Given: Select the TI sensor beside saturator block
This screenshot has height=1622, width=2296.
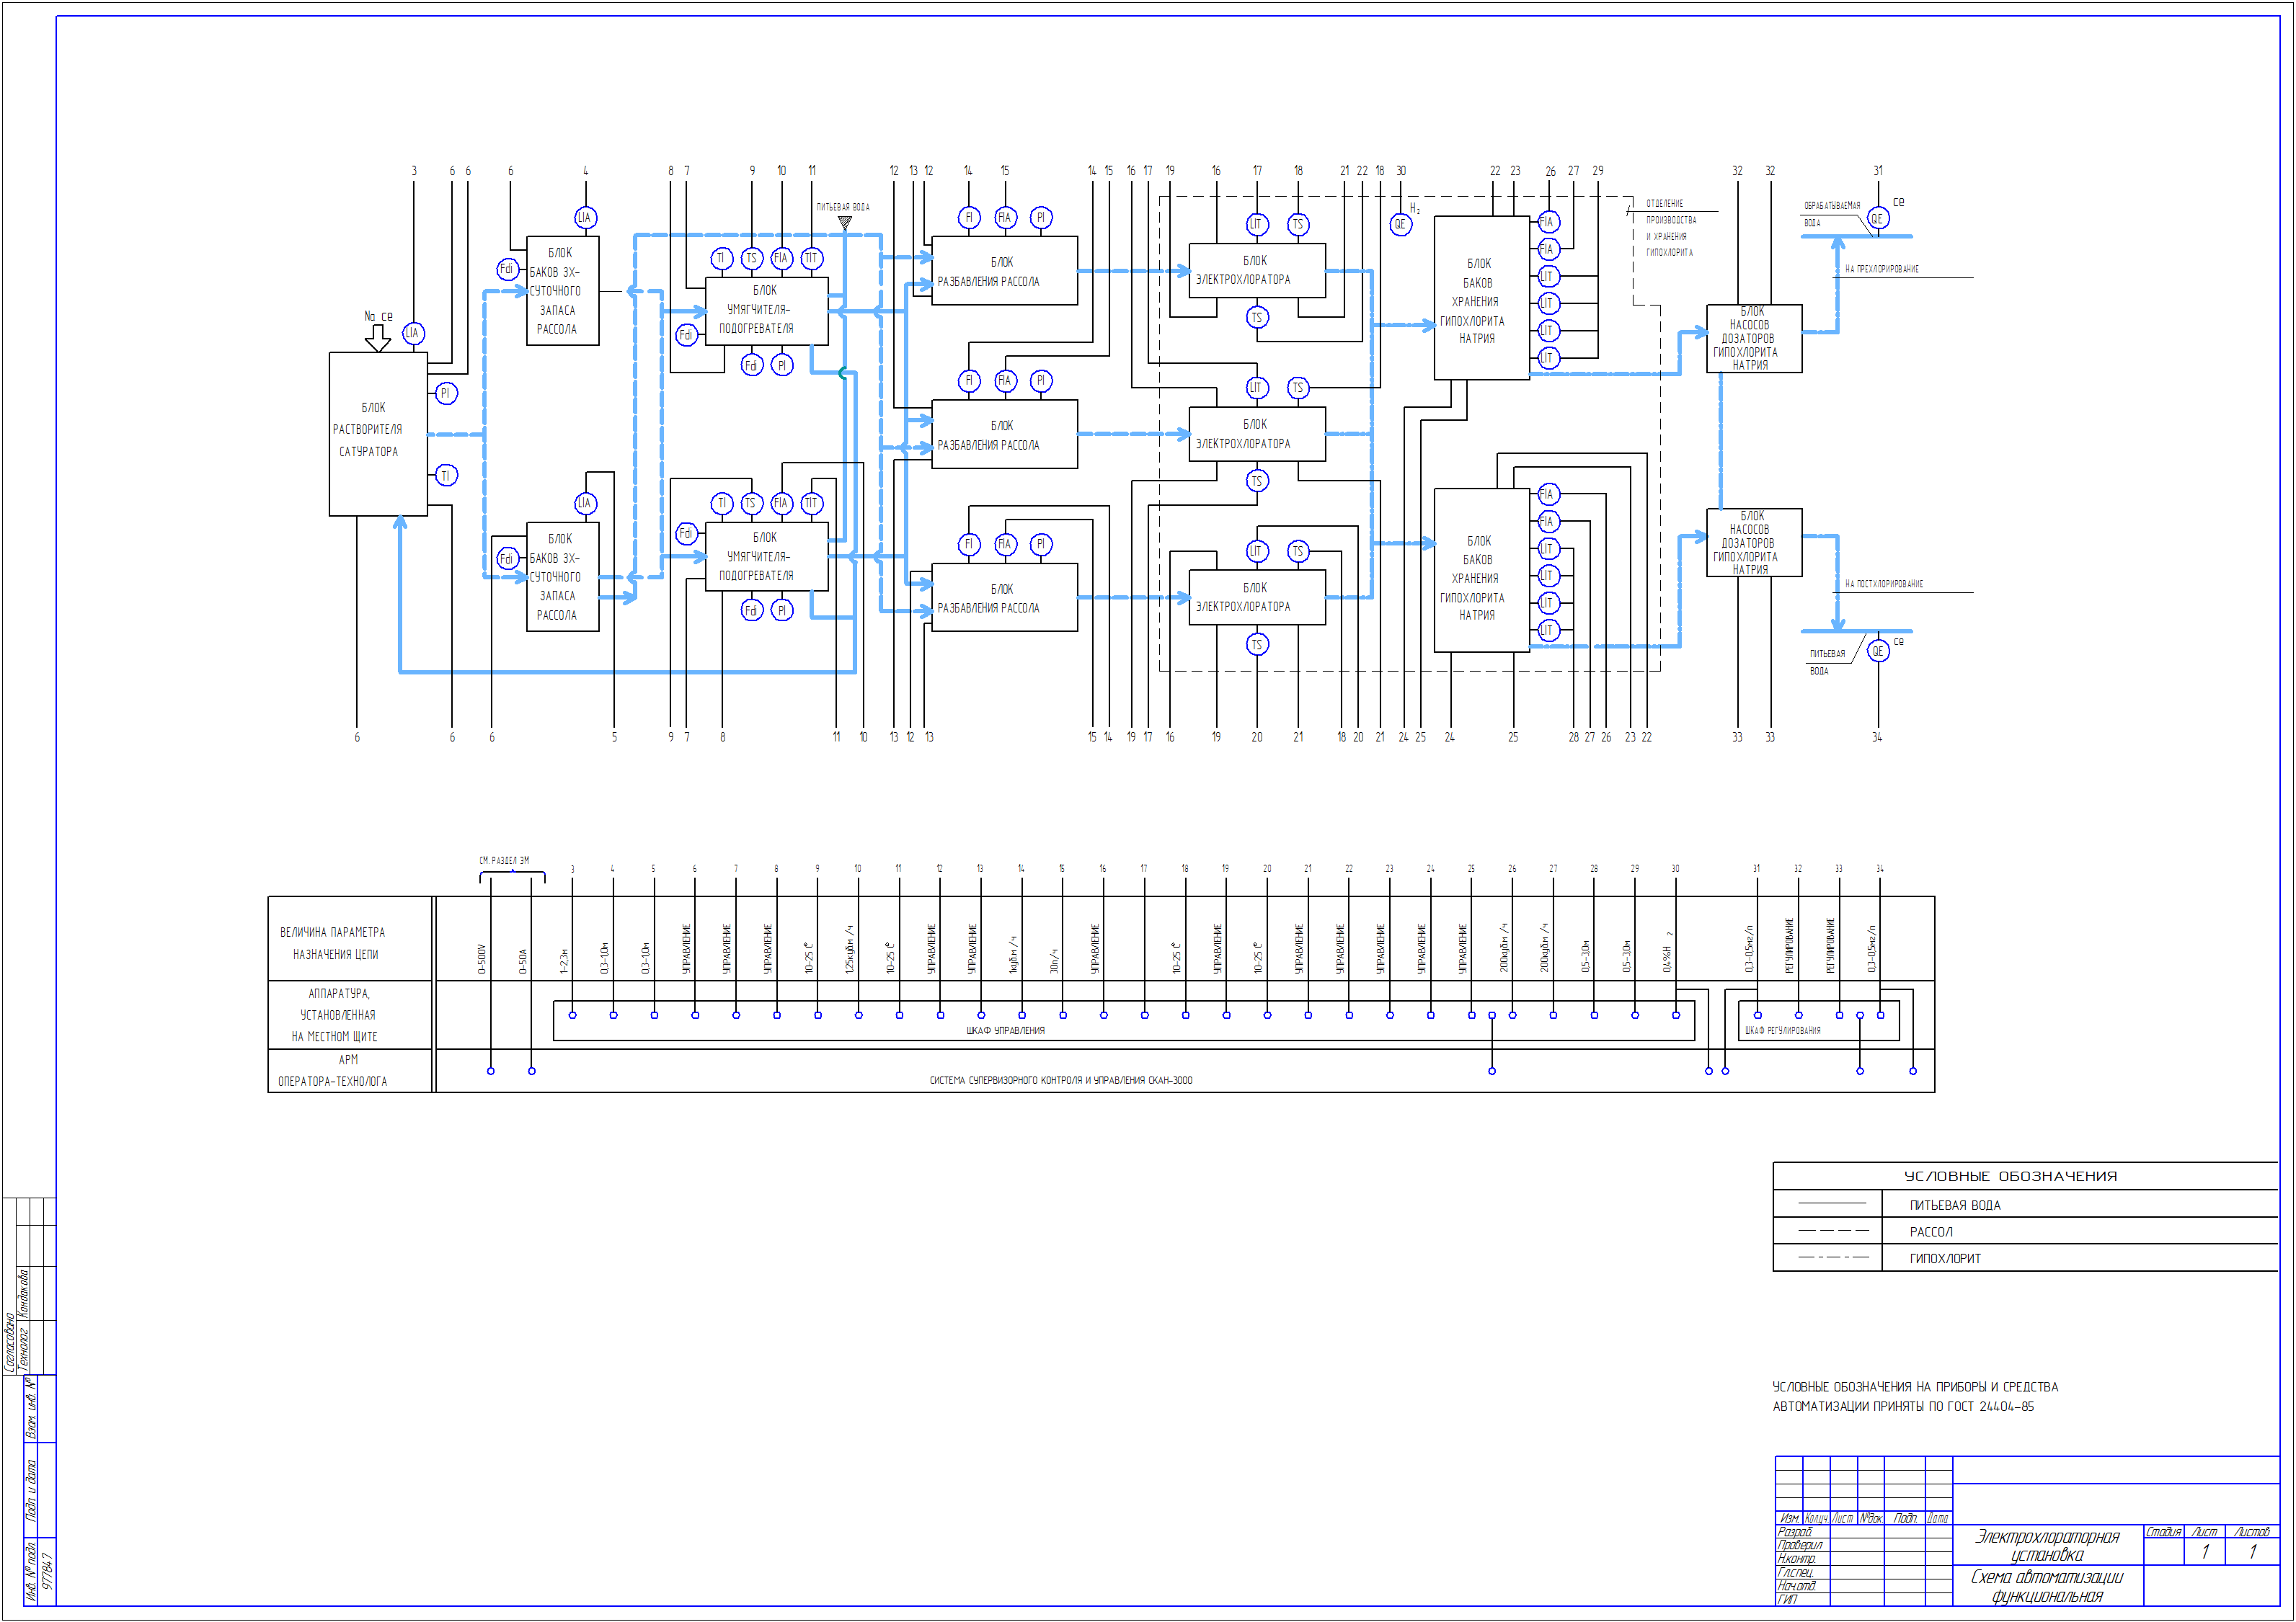Looking at the screenshot, I should click(x=446, y=475).
